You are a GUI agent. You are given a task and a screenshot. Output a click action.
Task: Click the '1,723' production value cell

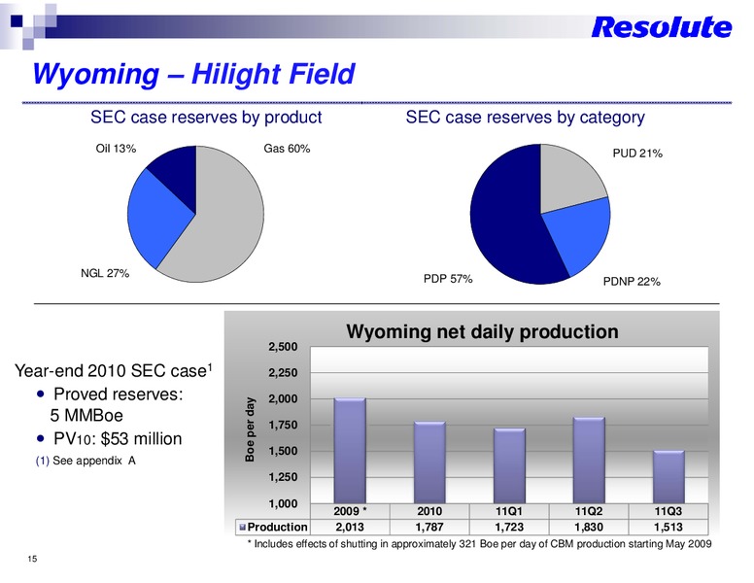coord(509,528)
